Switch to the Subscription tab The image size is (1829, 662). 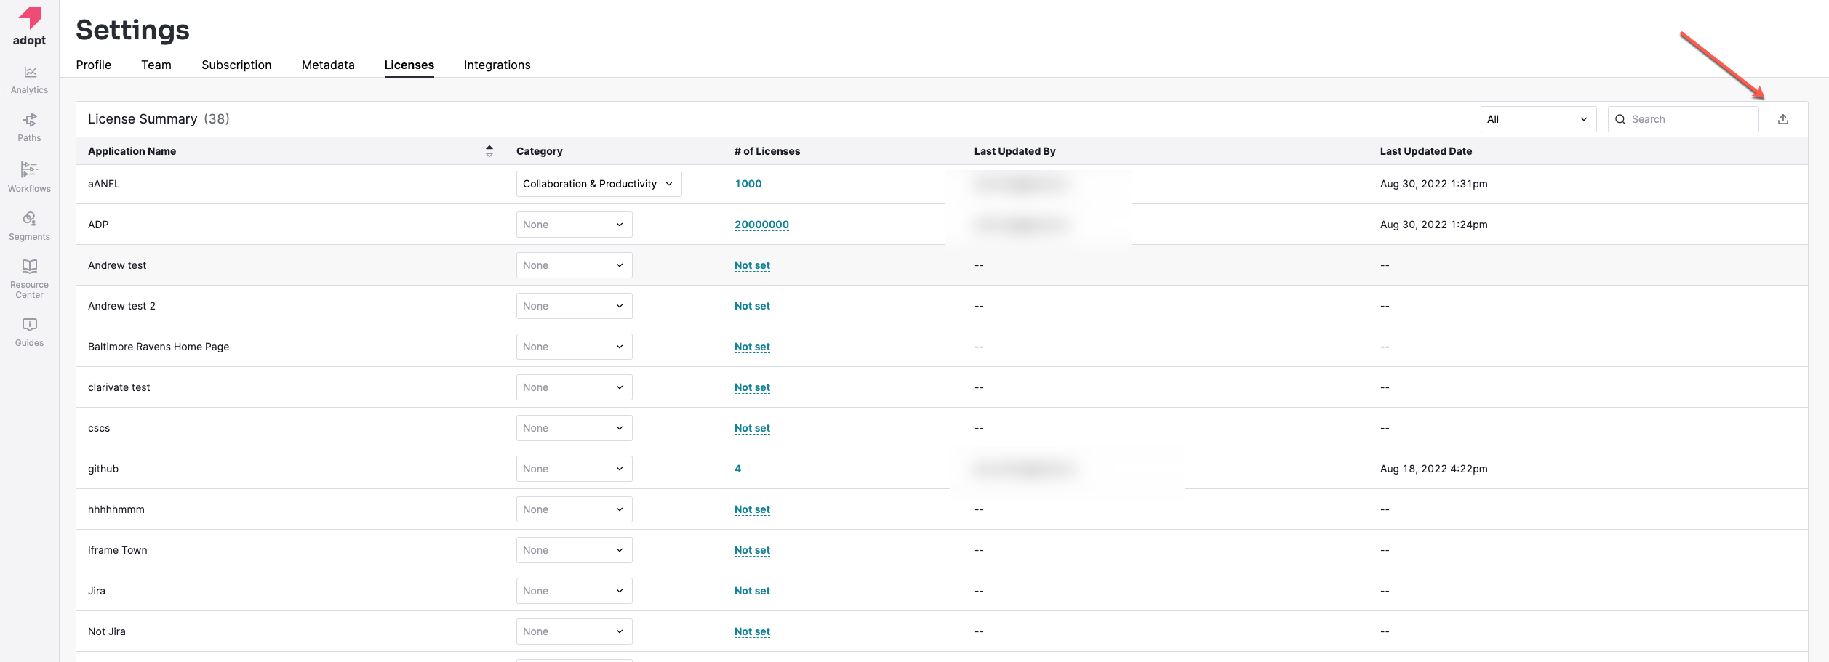tap(236, 65)
